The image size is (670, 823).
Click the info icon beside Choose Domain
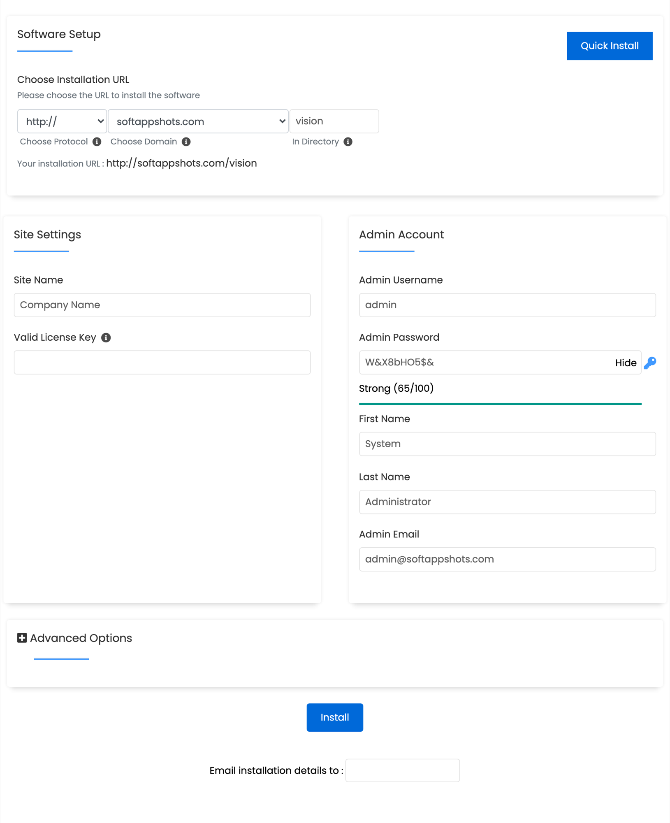[186, 142]
